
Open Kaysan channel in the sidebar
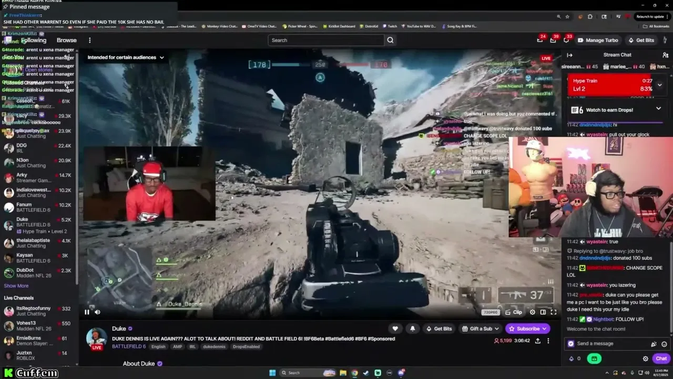point(39,258)
